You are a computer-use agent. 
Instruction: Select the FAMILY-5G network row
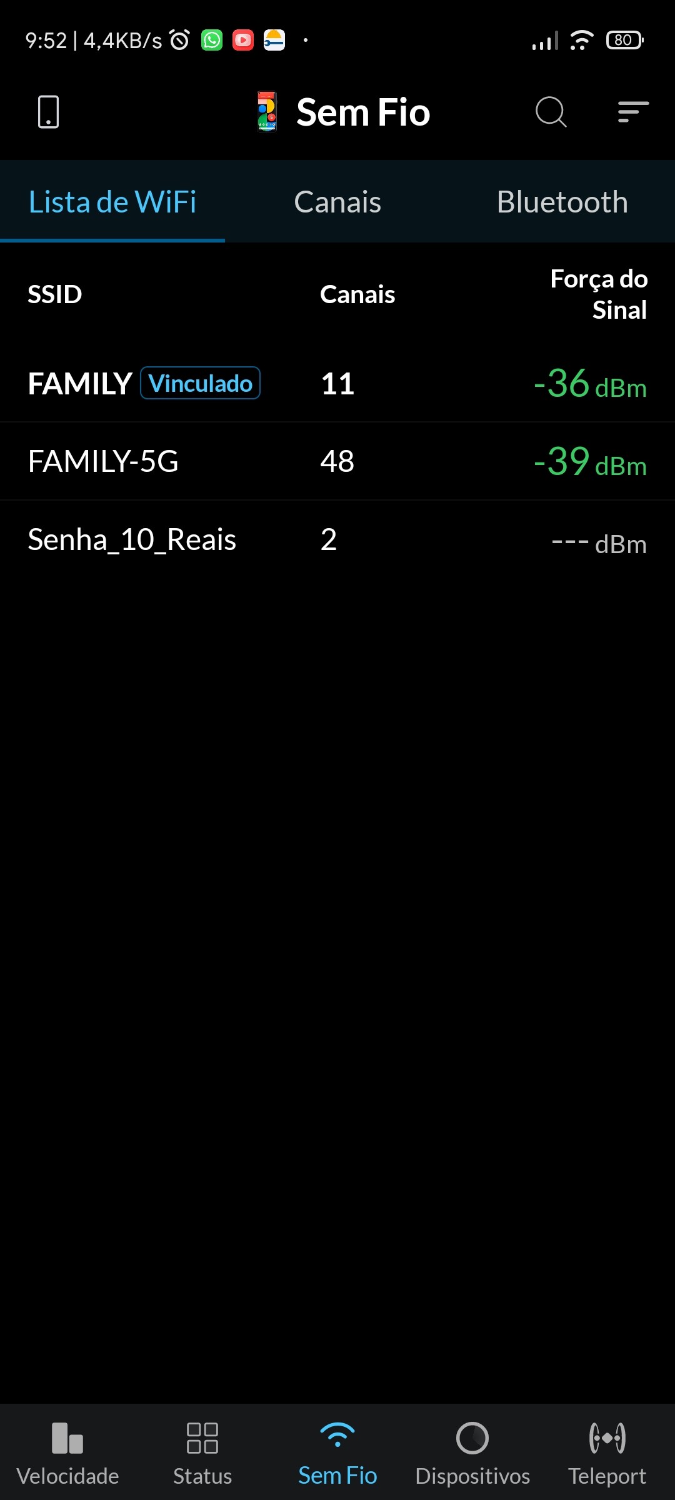click(337, 461)
